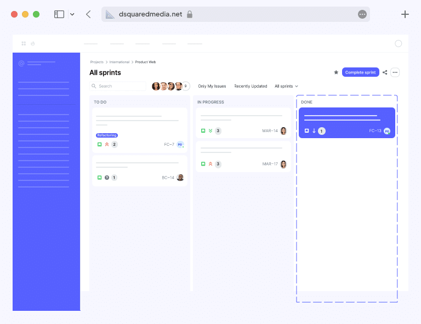Open the profile circle in top right

click(x=398, y=43)
